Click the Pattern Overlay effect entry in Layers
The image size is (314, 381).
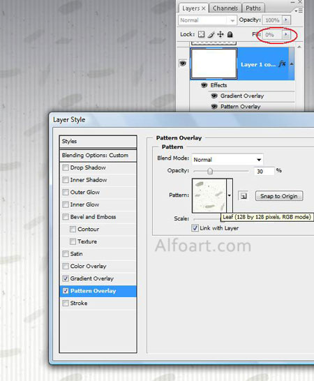click(x=240, y=107)
